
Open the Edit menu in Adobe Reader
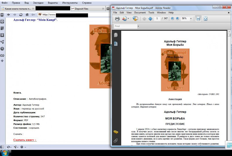click(122, 12)
